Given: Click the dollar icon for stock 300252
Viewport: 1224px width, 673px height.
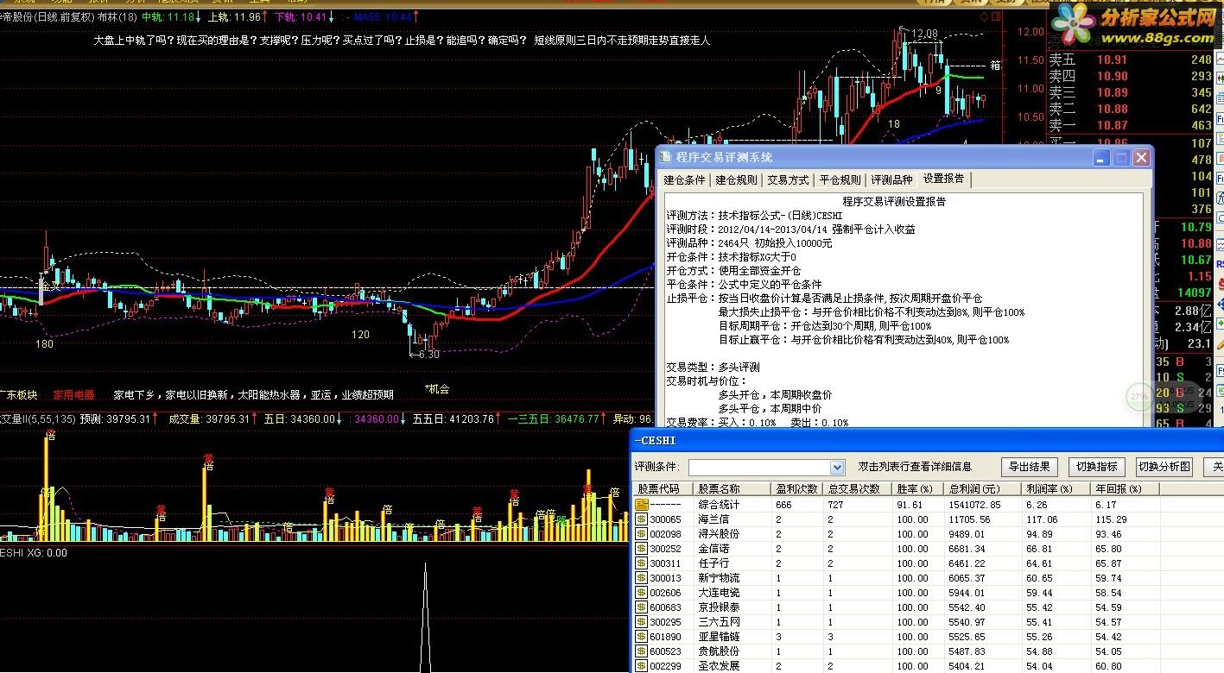Looking at the screenshot, I should (x=642, y=549).
